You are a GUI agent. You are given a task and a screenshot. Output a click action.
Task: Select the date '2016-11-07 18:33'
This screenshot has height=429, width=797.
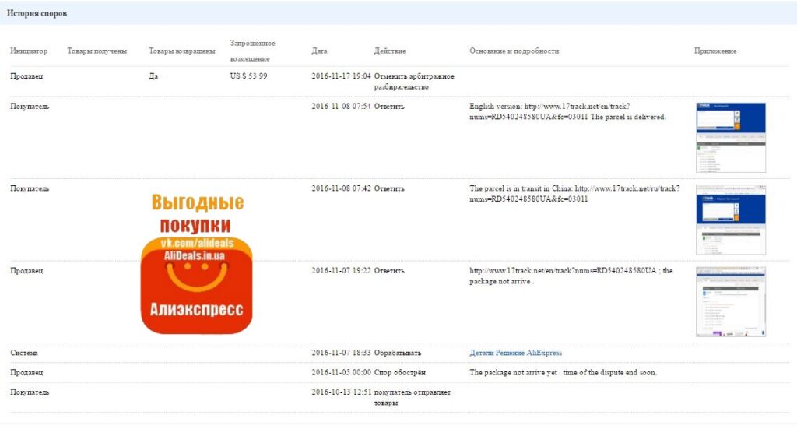tap(341, 353)
